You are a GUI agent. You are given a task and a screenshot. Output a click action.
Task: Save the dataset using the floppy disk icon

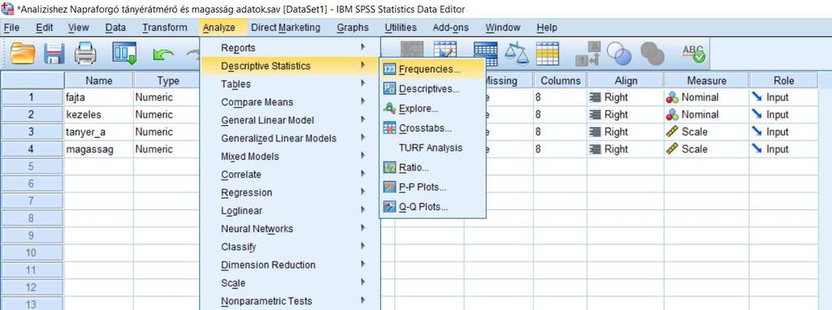[x=54, y=54]
